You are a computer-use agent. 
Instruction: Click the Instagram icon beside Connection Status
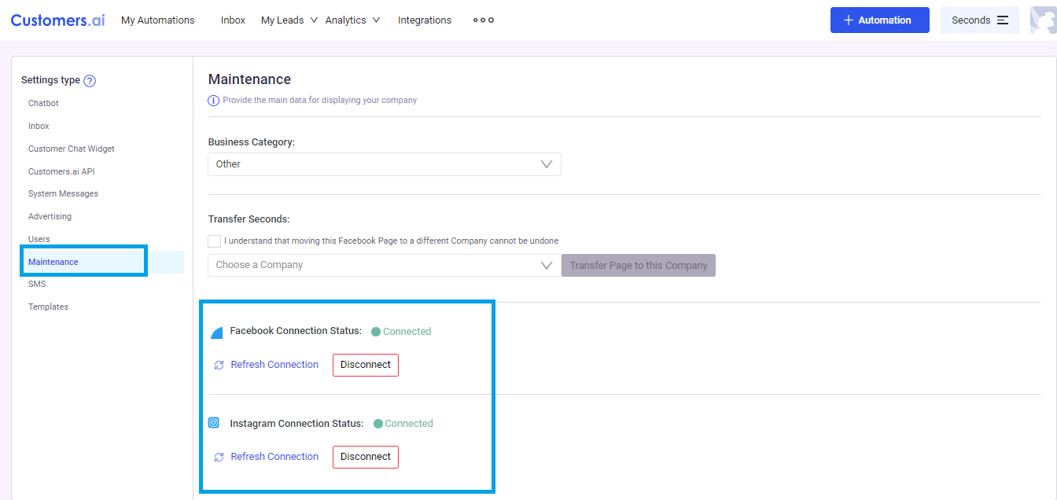pos(214,423)
